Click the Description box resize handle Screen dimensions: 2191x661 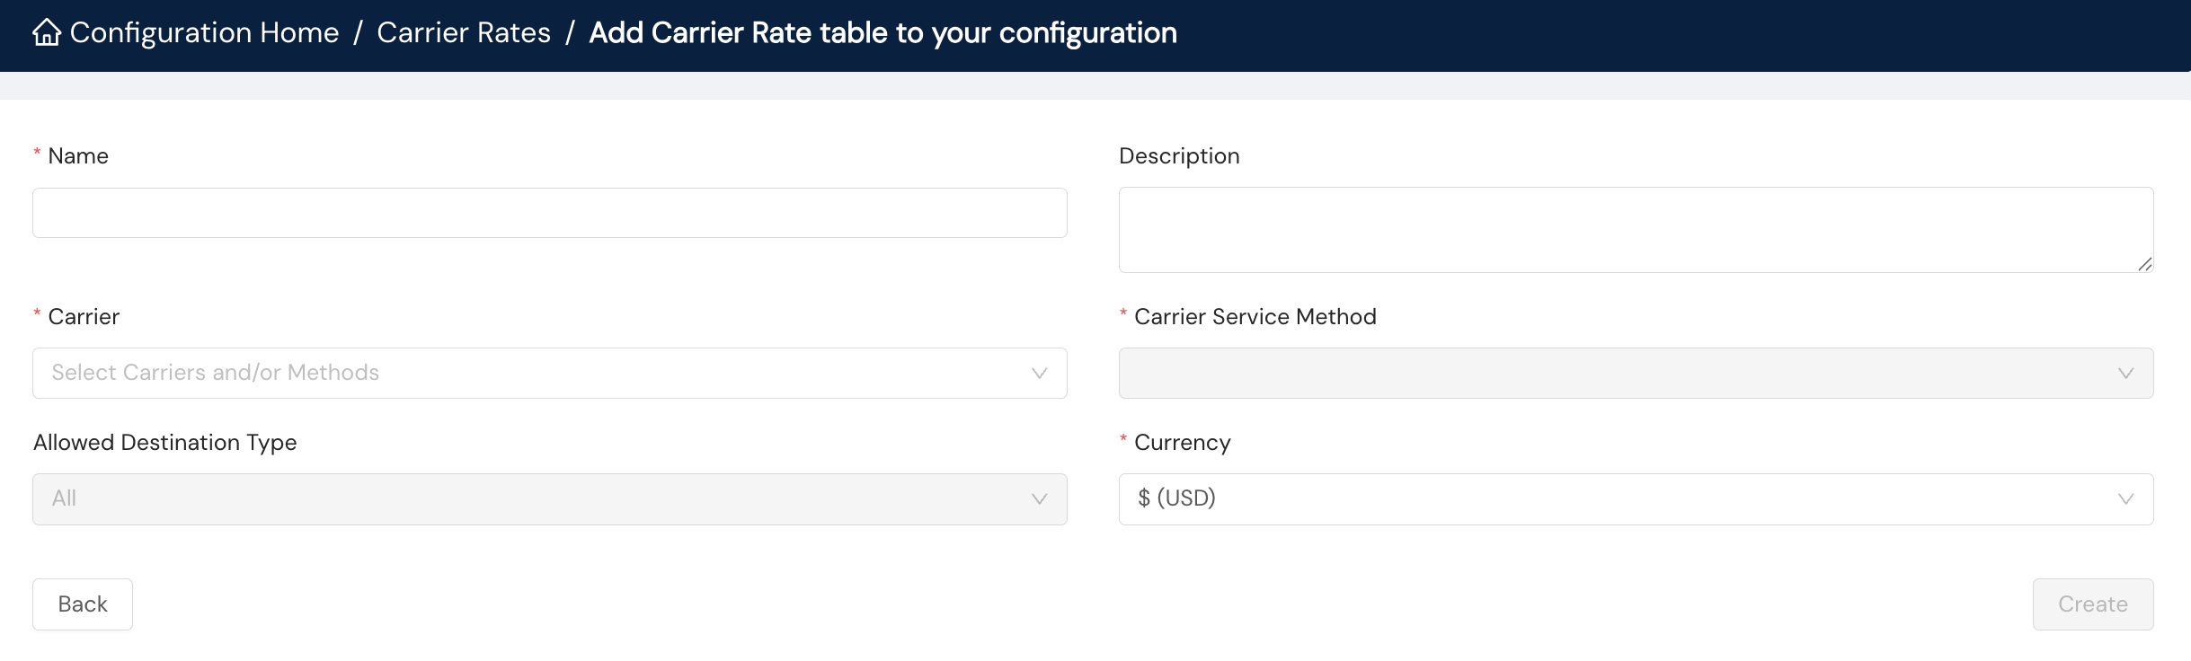pyautogui.click(x=2144, y=264)
